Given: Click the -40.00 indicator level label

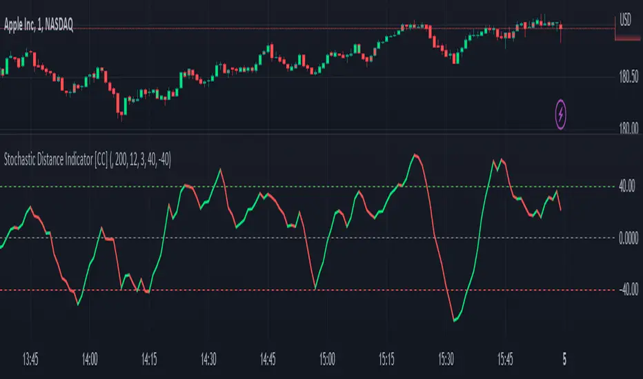Looking at the screenshot, I should tap(629, 289).
